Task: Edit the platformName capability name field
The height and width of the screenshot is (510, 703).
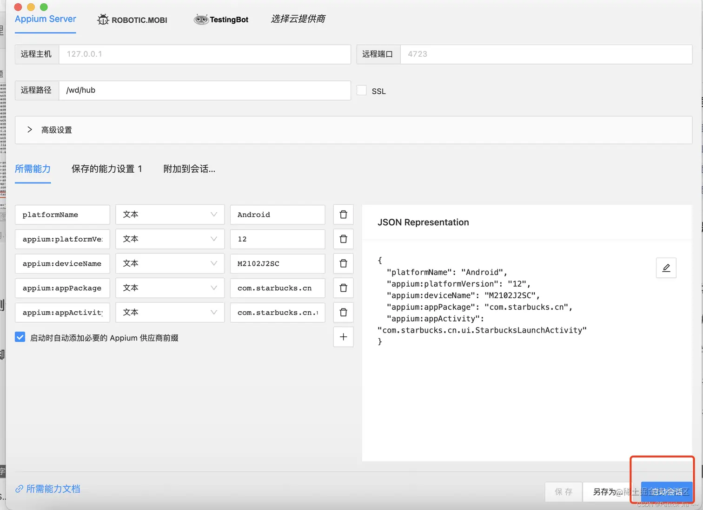Action: 62,215
